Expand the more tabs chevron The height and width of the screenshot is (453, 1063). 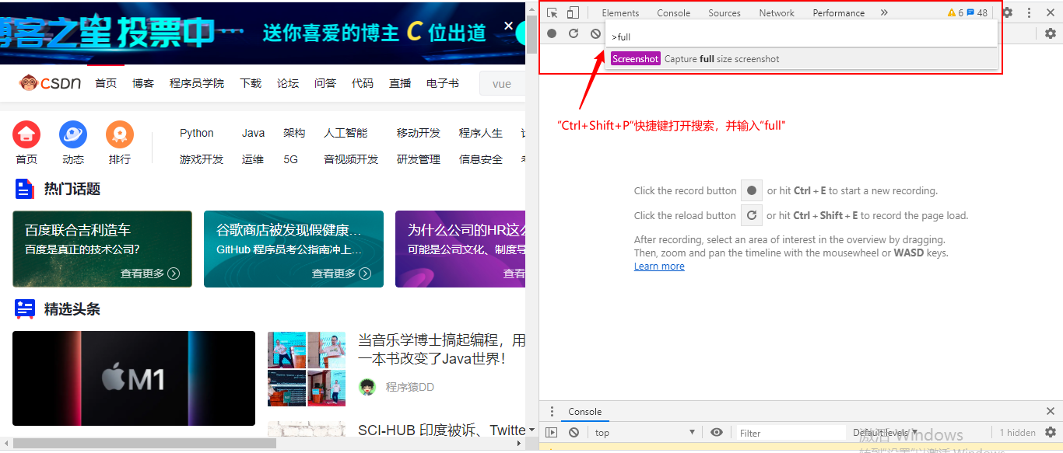(884, 12)
